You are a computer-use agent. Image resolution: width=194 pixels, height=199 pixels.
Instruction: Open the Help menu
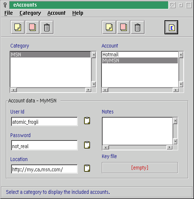click(77, 13)
